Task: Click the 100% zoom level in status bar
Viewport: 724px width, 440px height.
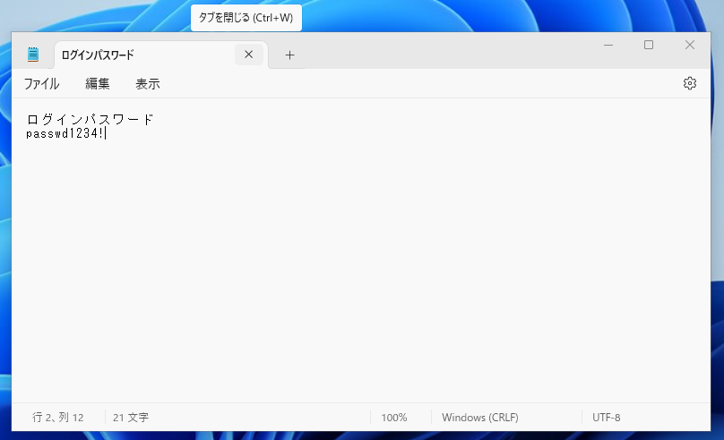Action: click(x=394, y=418)
